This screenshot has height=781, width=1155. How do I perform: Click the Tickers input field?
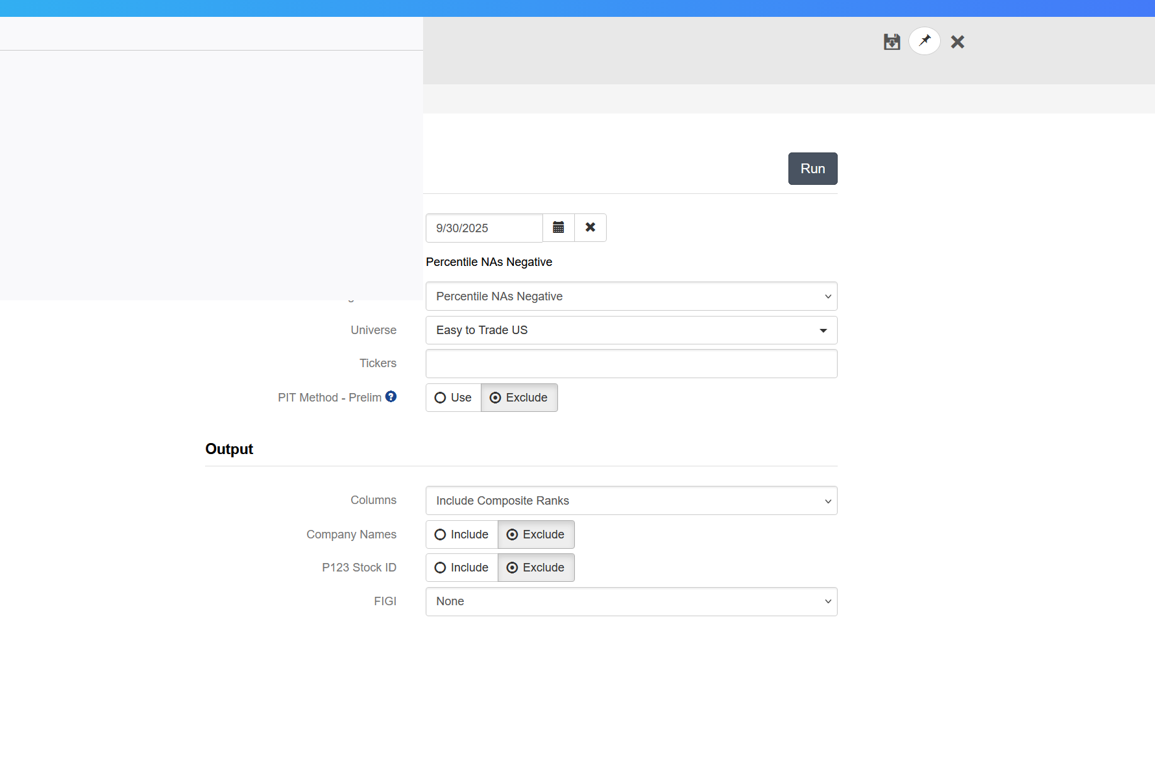click(x=631, y=364)
